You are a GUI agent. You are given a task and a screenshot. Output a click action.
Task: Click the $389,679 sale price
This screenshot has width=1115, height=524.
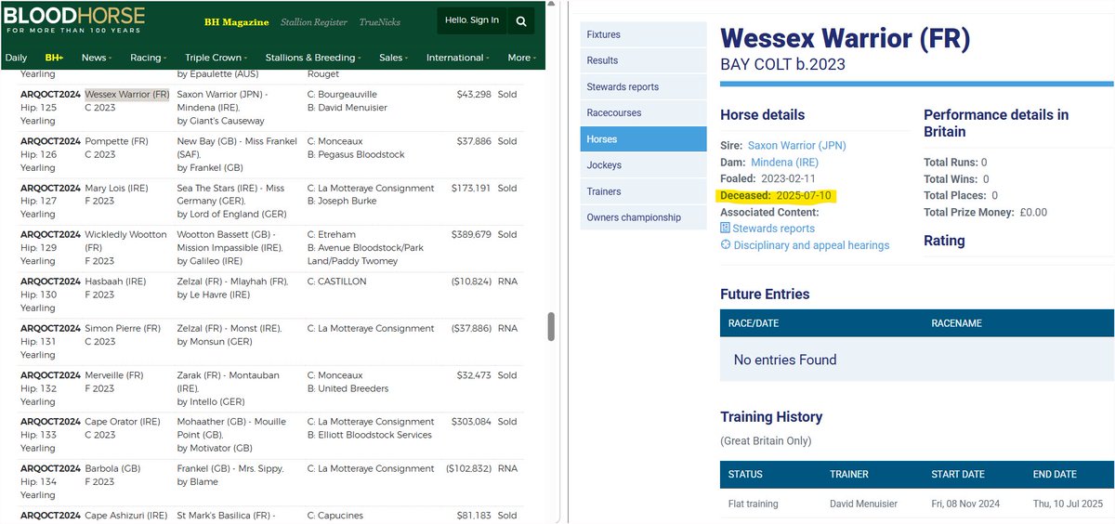coord(474,235)
